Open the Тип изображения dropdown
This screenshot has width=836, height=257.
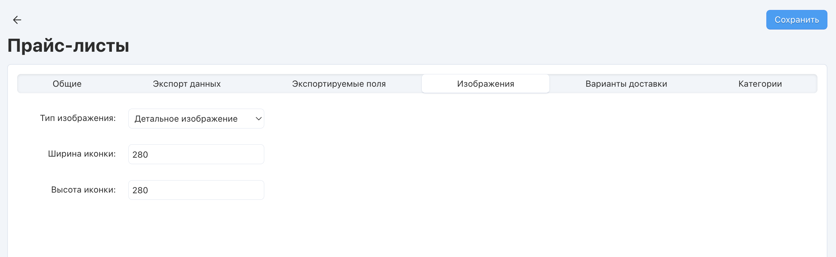tap(196, 119)
